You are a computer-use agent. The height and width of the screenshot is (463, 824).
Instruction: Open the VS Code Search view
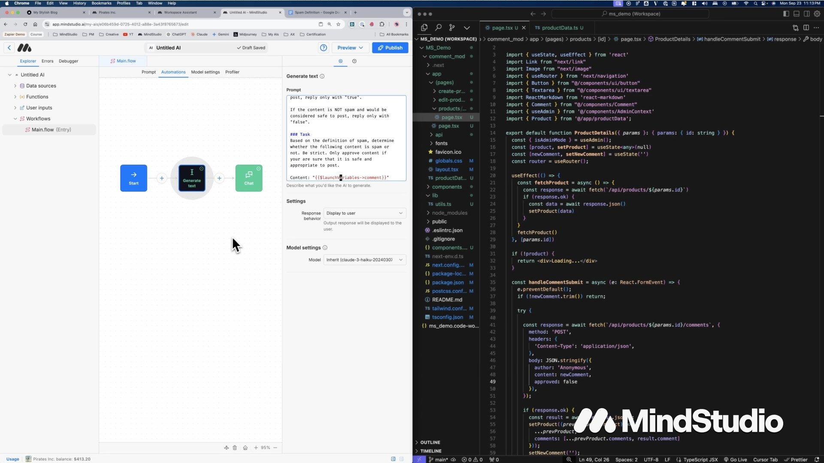[438, 27]
